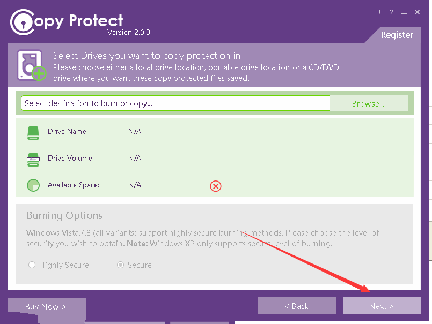Click the Browse... button

click(368, 104)
